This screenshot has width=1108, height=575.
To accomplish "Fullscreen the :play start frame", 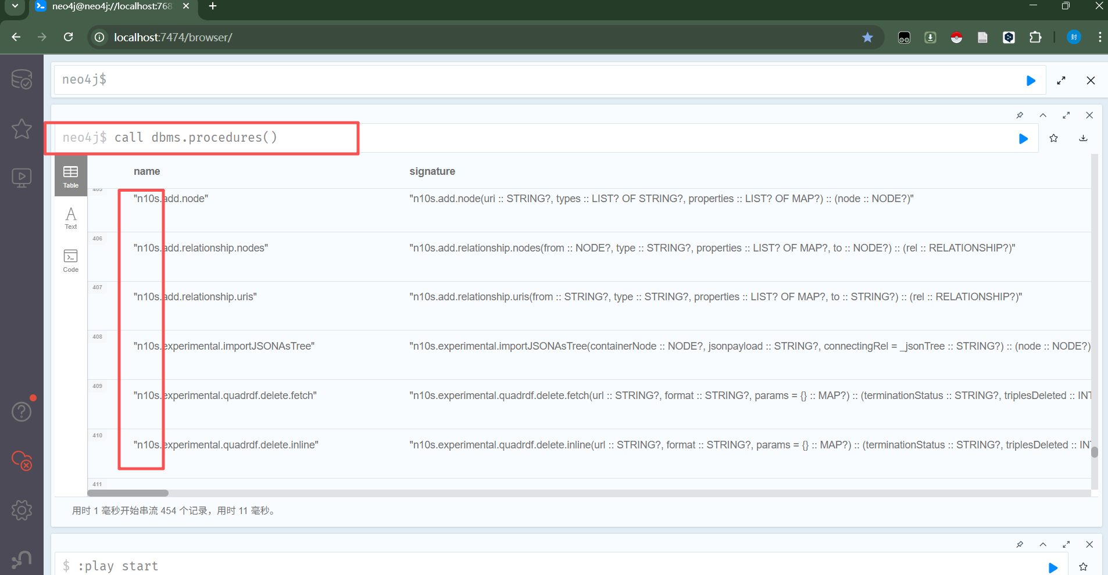I will point(1066,544).
